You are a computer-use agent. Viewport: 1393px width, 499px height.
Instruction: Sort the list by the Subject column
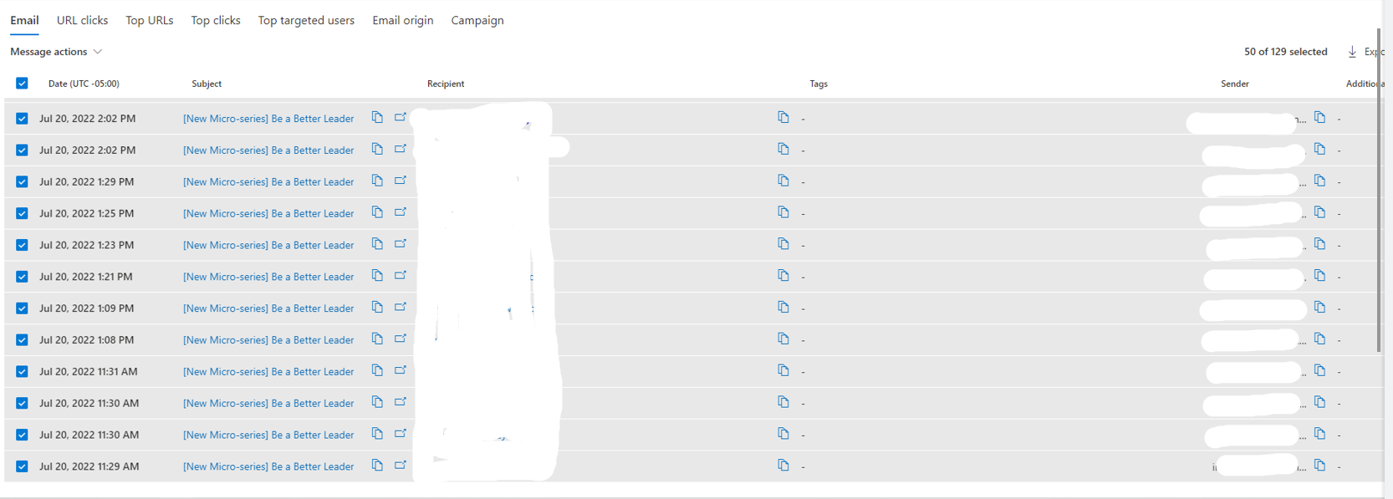(207, 84)
